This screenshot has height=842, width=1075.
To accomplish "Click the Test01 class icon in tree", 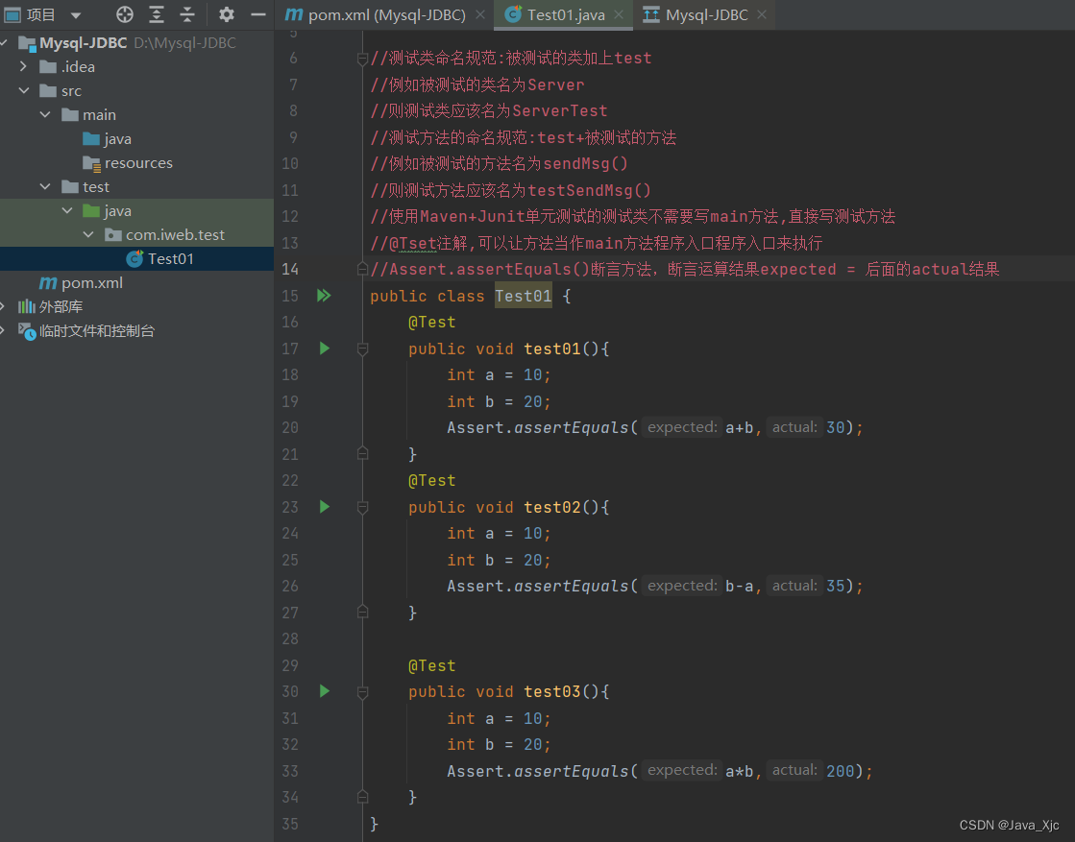I will click(135, 258).
